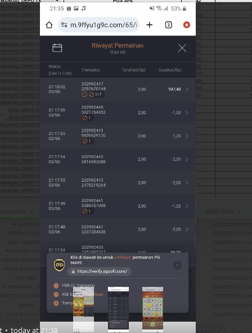Expand the 21:17:54 transaction row chevron
The height and width of the screenshot is (333, 252).
[187, 160]
